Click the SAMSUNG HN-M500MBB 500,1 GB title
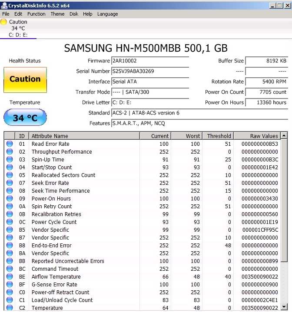Screen dimensions: 292x312 pos(146,48)
